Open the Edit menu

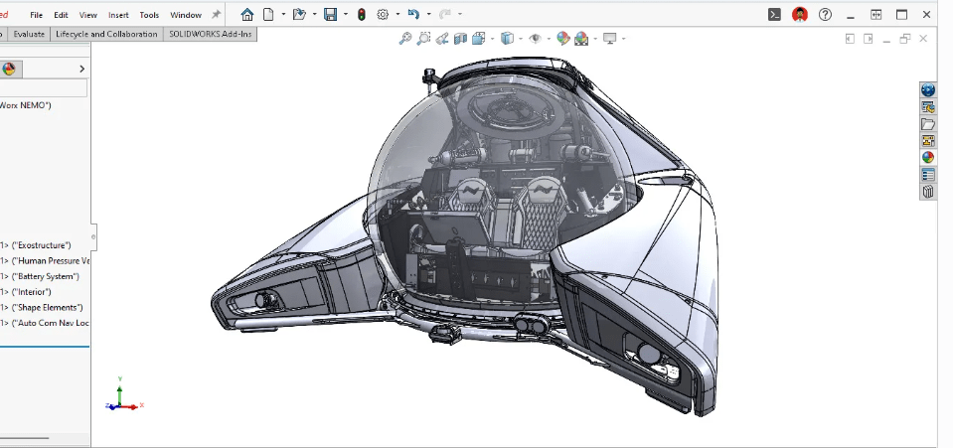click(x=61, y=15)
